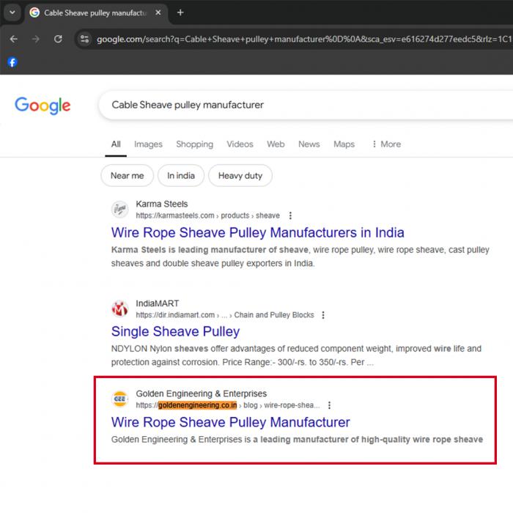
Task: Apply the Near me filter chip
Action: coord(128,176)
